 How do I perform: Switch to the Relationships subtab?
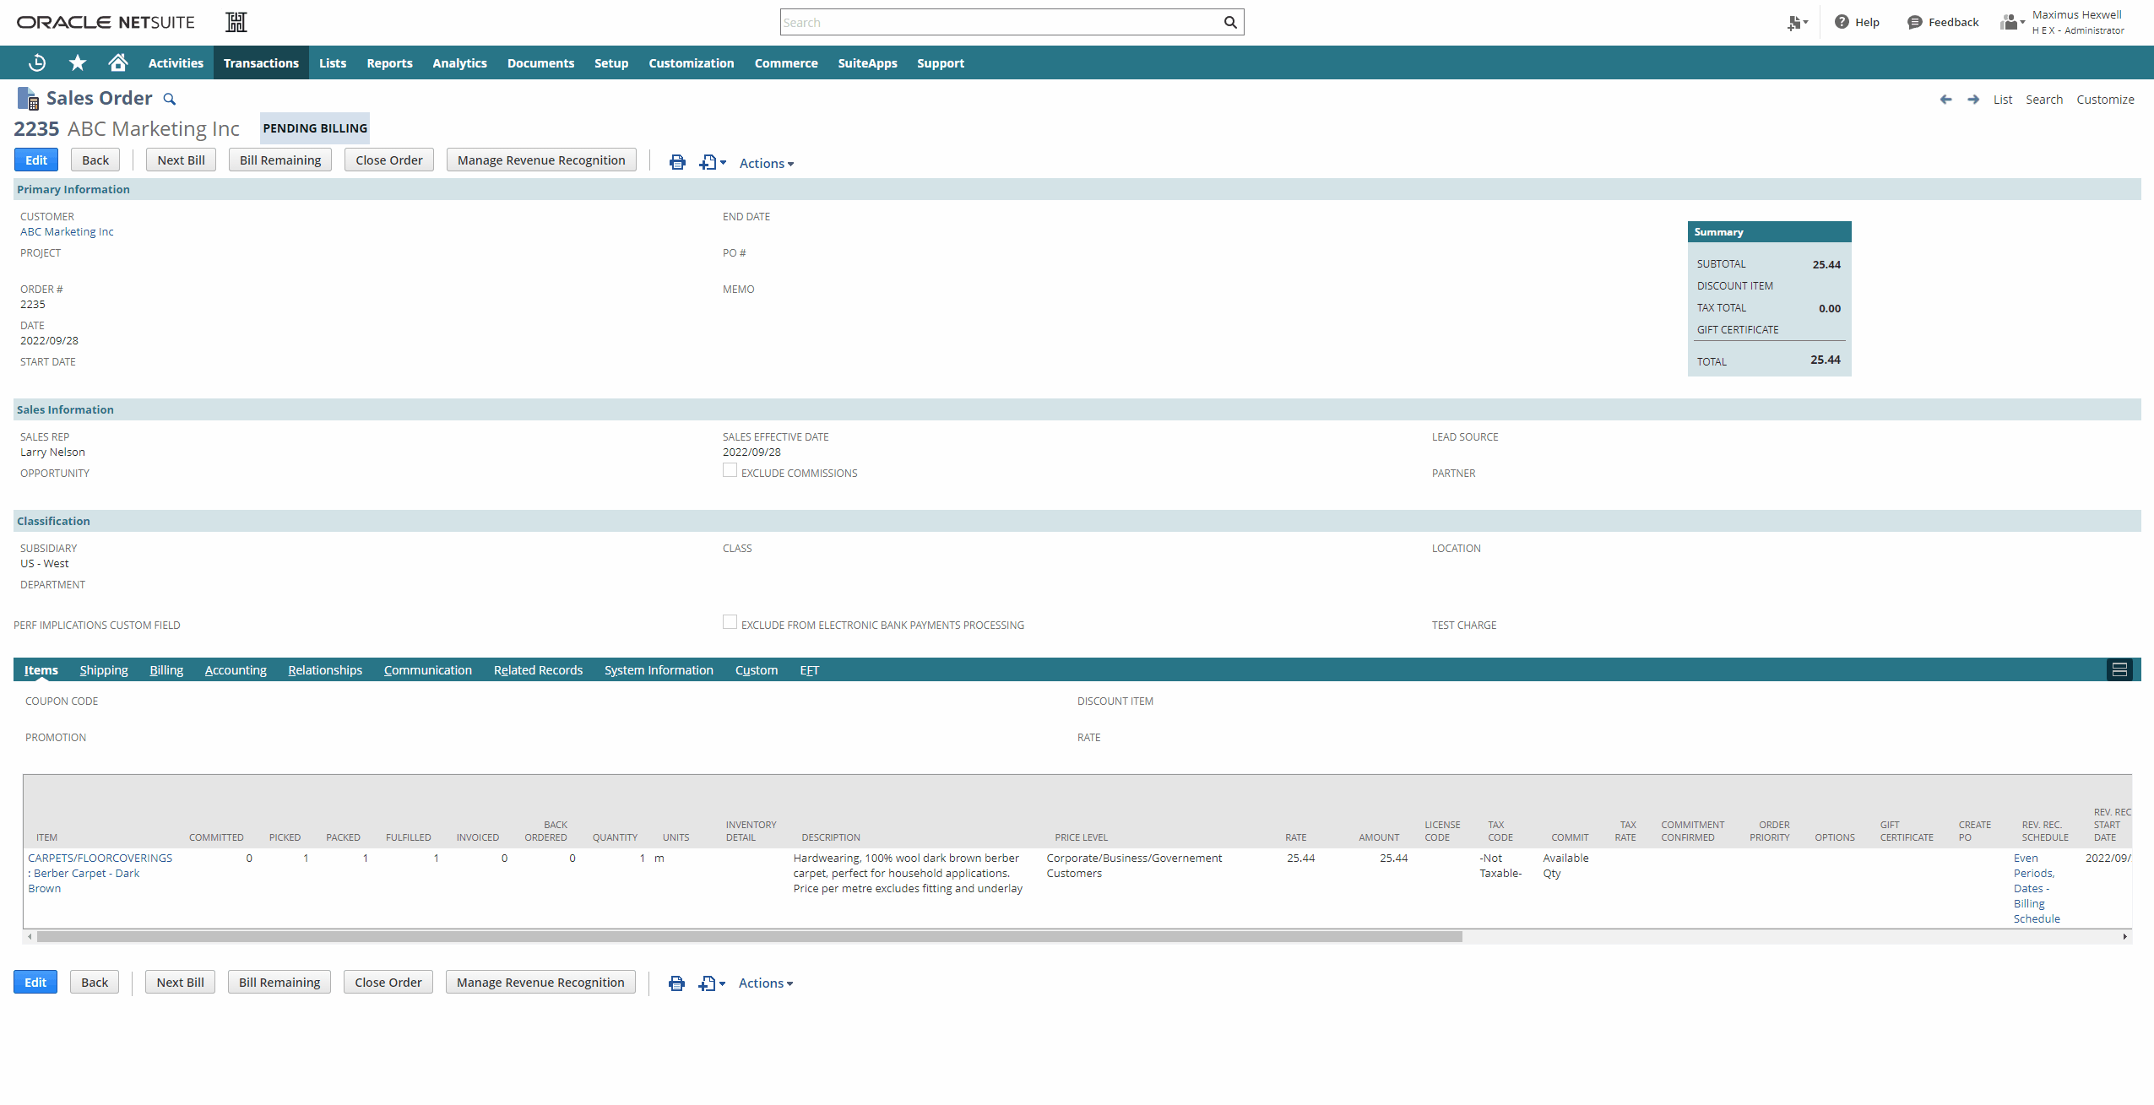click(x=325, y=669)
